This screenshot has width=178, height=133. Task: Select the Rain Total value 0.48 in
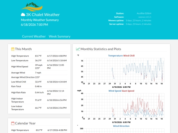38,86
